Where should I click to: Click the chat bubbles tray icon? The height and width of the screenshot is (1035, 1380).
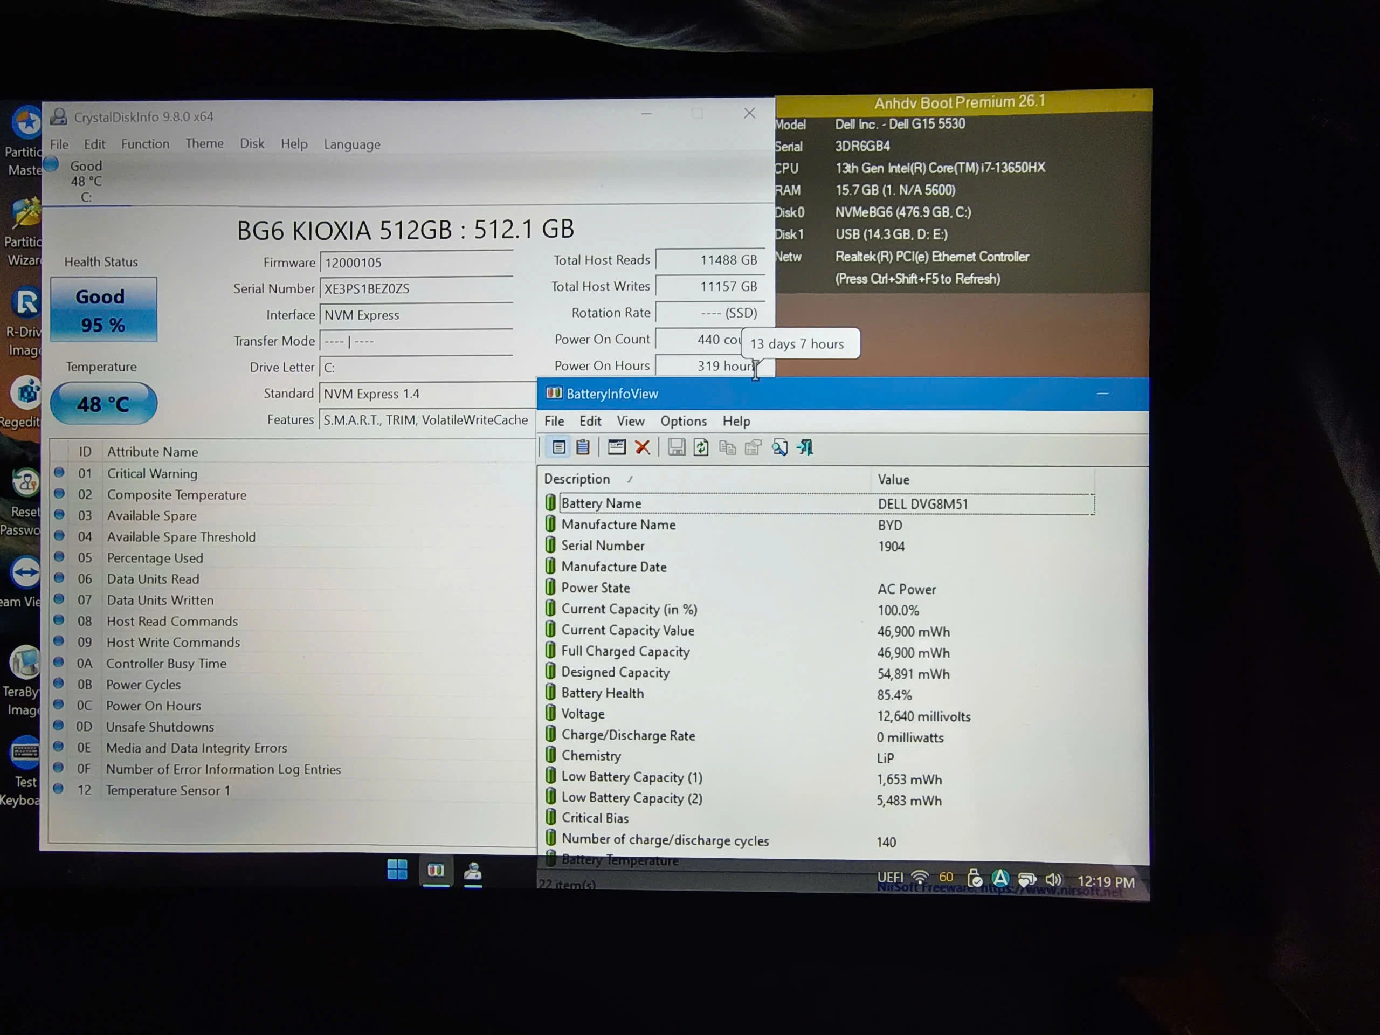(x=1027, y=879)
